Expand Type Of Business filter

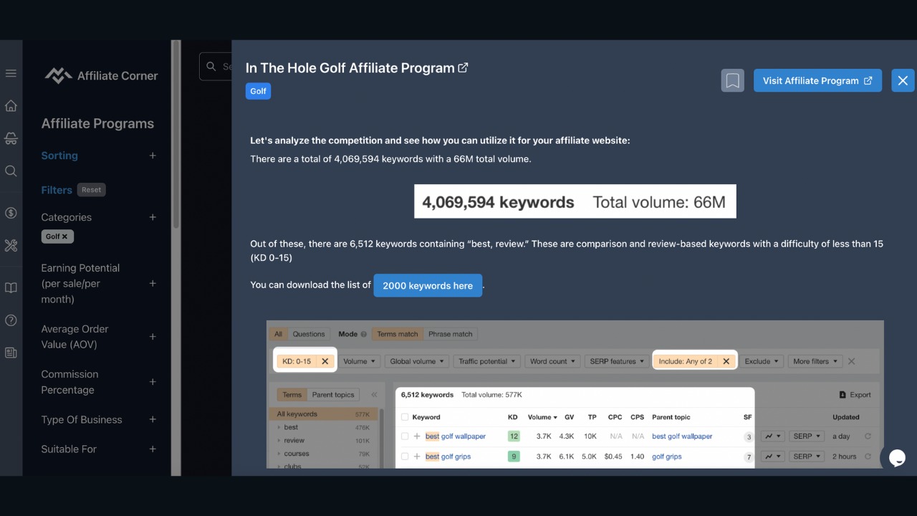(153, 419)
